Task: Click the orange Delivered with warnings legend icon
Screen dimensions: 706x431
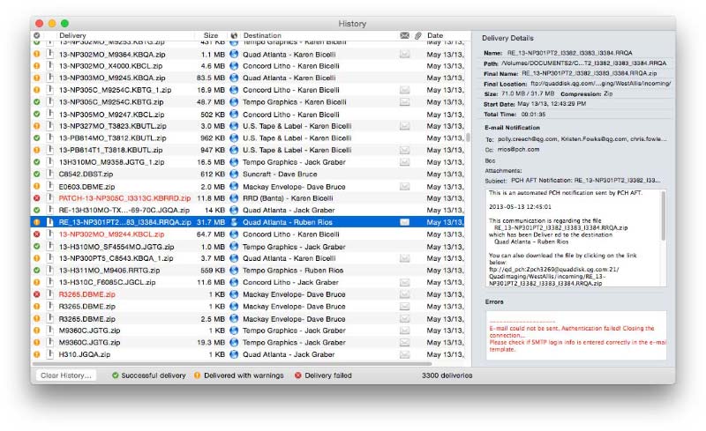Action: [x=197, y=375]
